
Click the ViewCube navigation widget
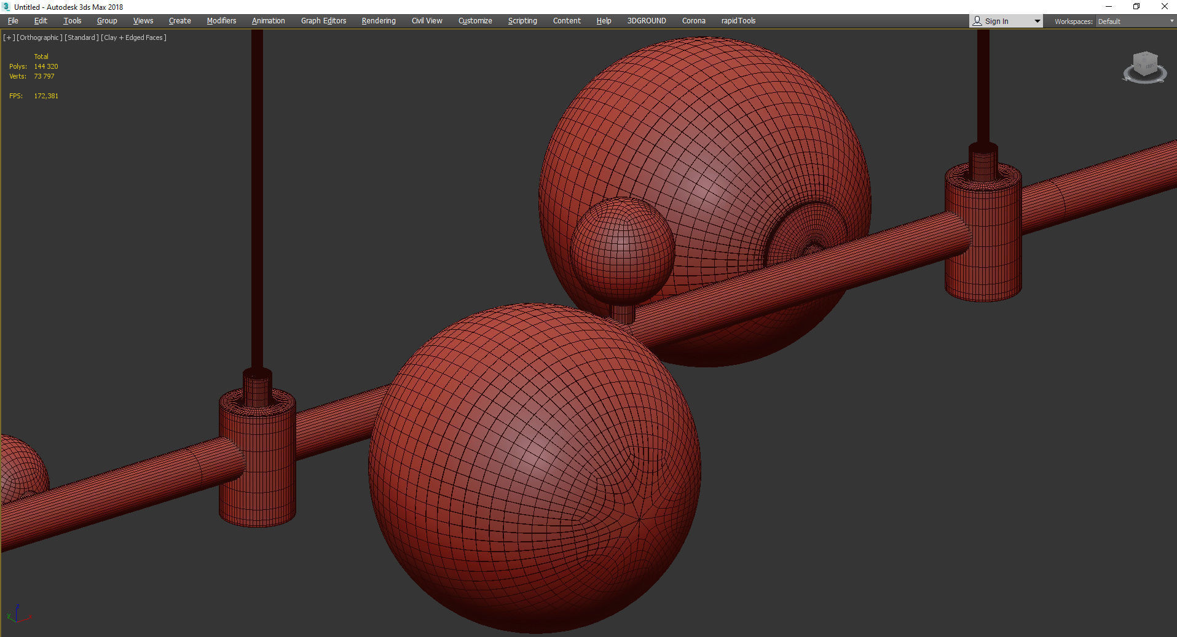(1144, 67)
